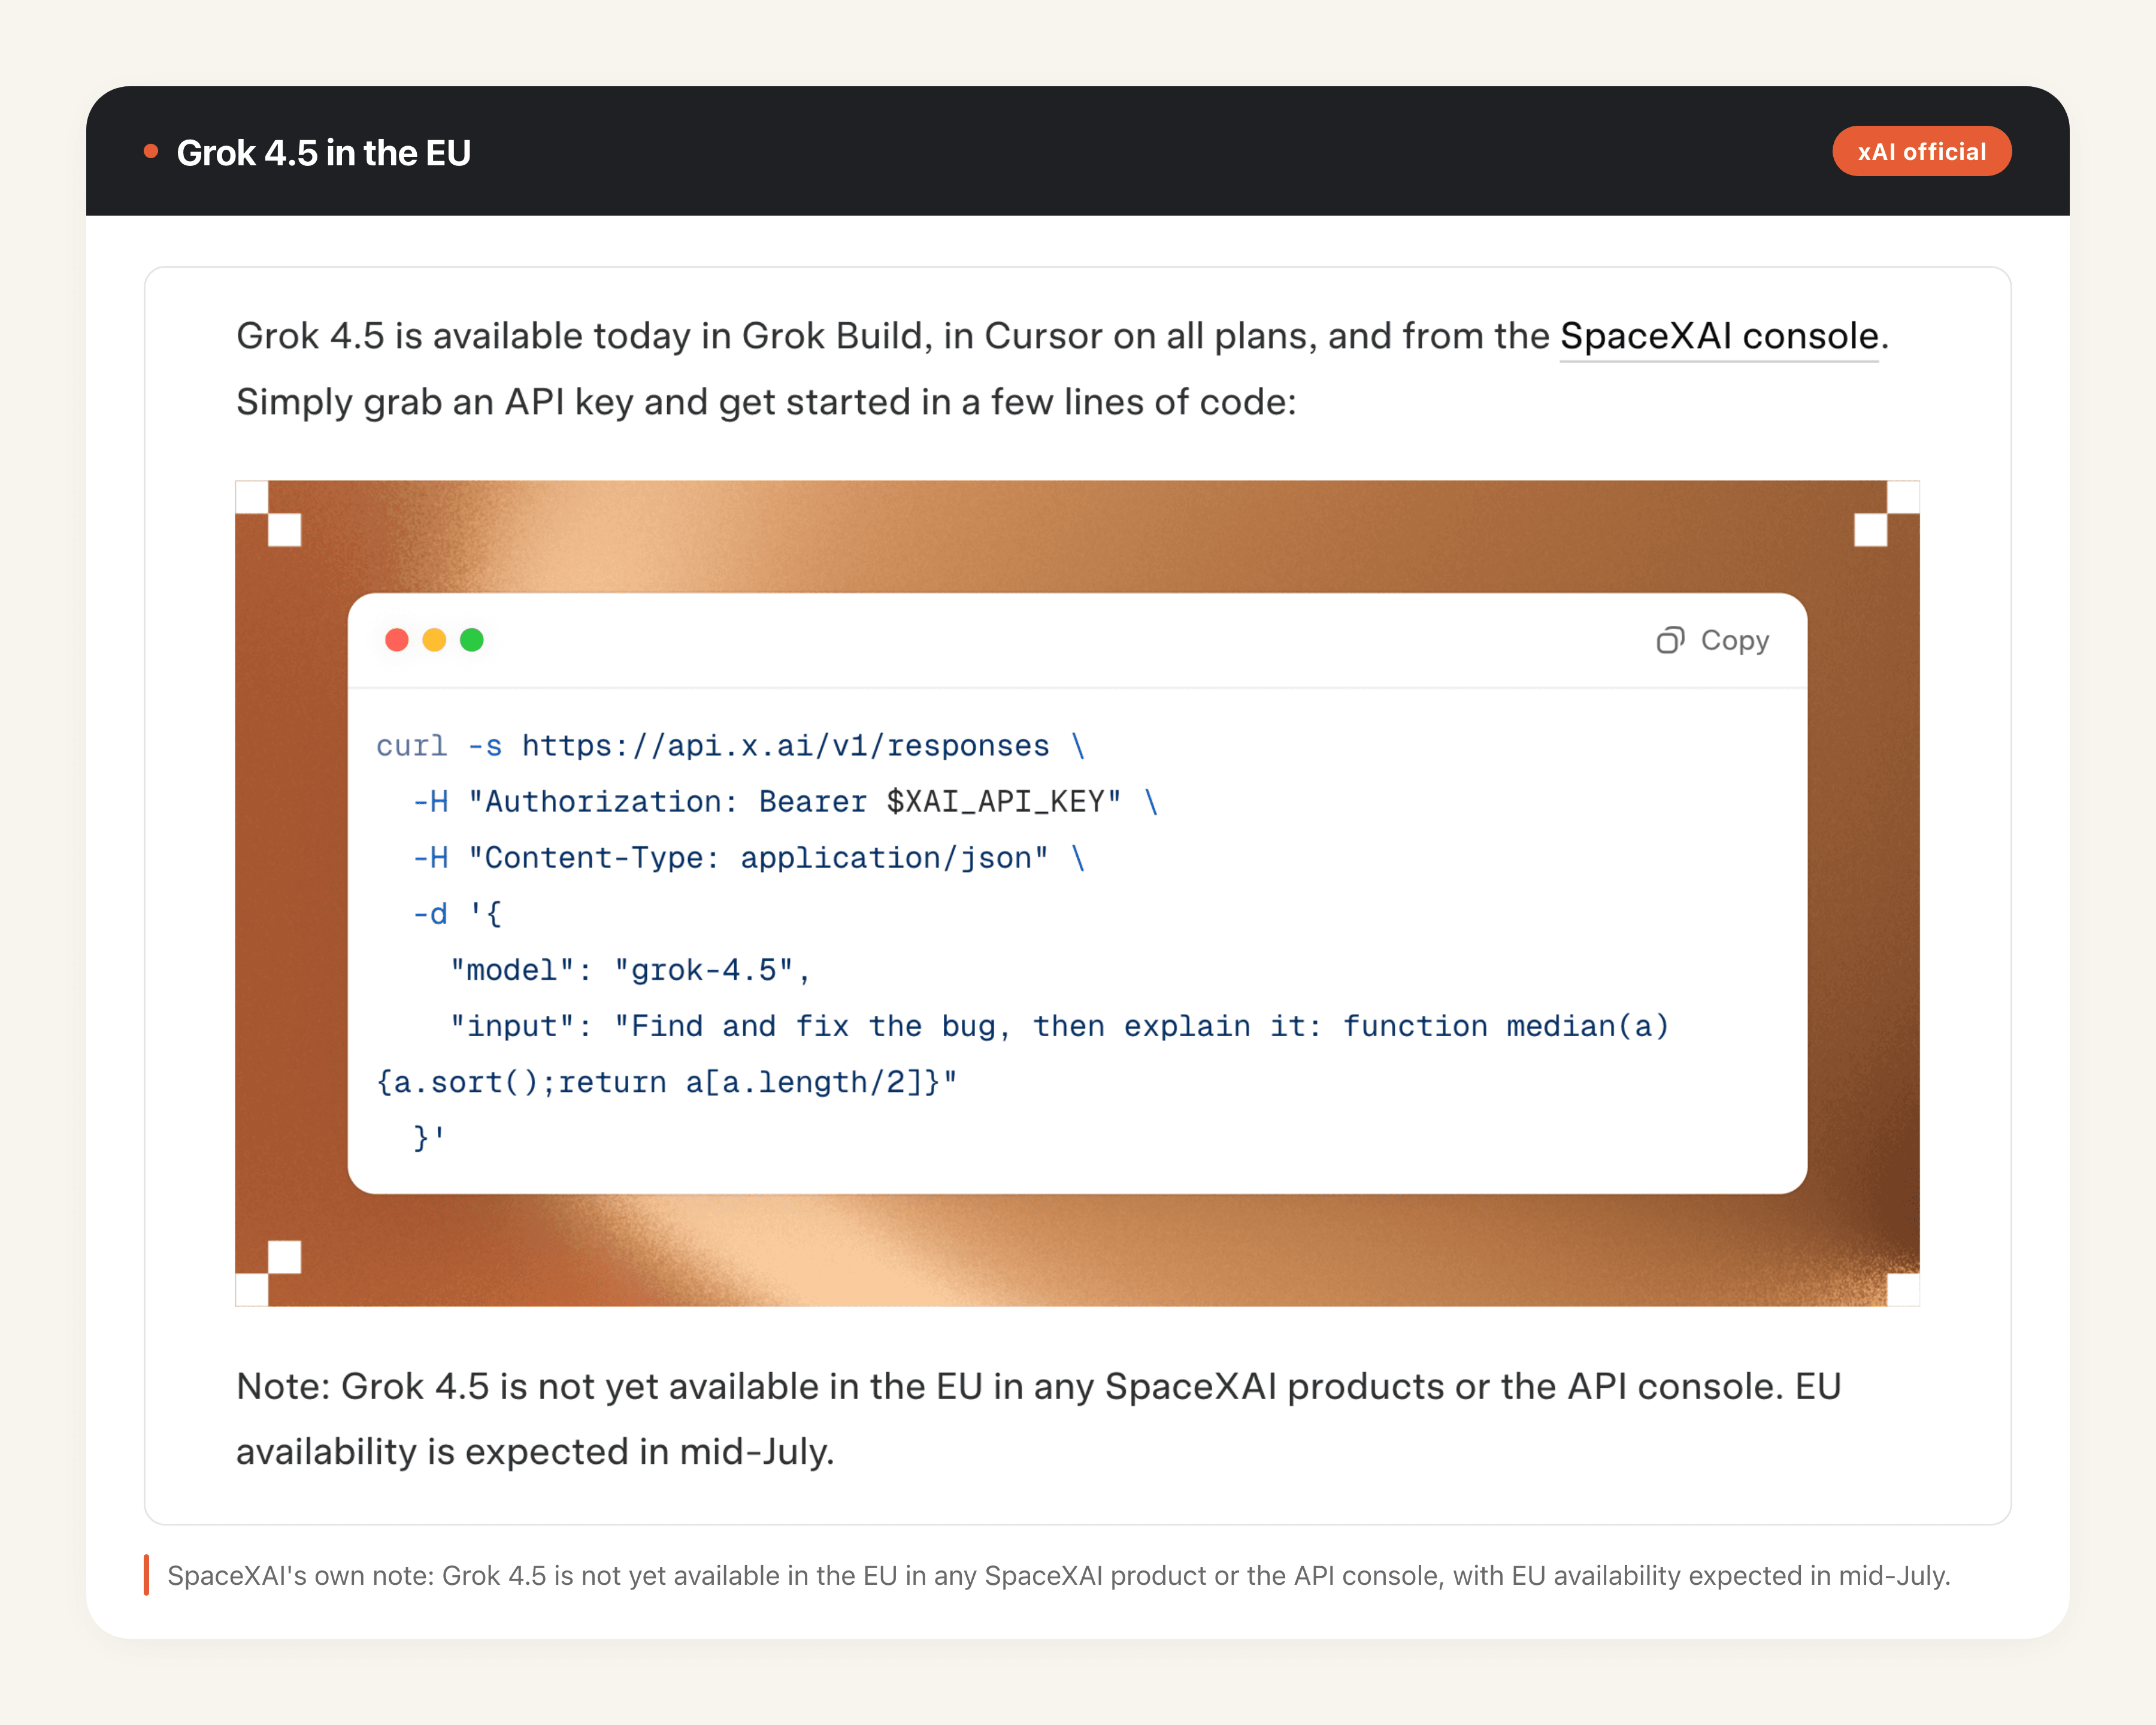This screenshot has height=1725, width=2156.
Task: Click the curl -s api.x.ai URL line
Action: point(731,746)
